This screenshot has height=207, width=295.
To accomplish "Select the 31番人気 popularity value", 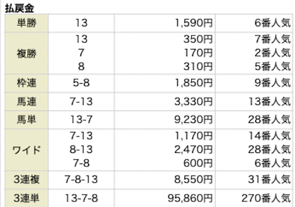I will pos(269,179).
